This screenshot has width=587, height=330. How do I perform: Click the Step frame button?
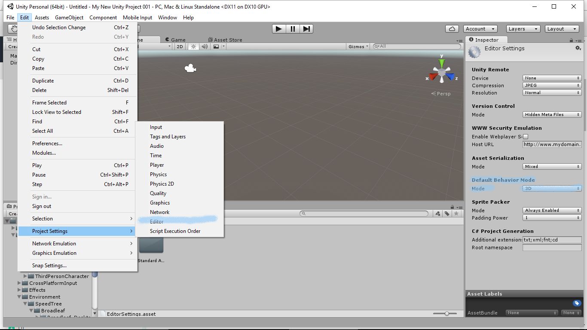coord(306,29)
